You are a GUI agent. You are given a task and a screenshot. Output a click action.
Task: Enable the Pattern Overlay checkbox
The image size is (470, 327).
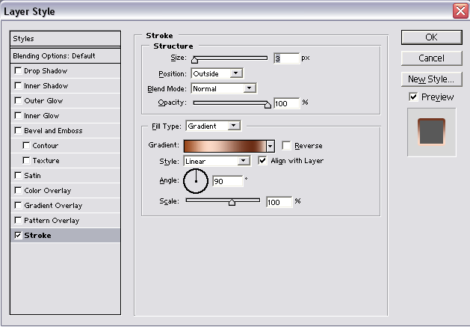[x=18, y=220]
